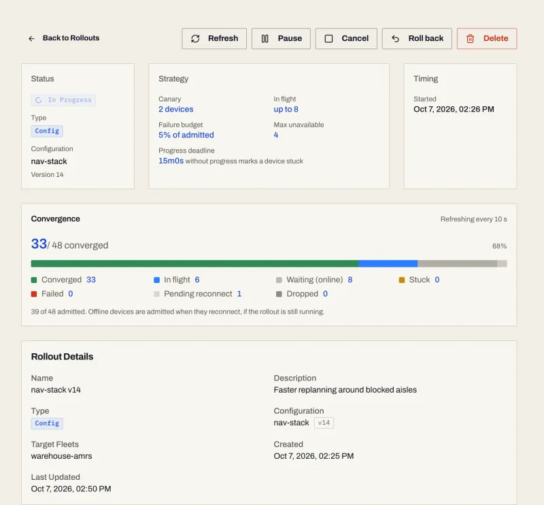544x505 pixels.
Task: Click the Created time 'Oct 7, 2026, 02:25 PM'
Action: [x=313, y=456]
